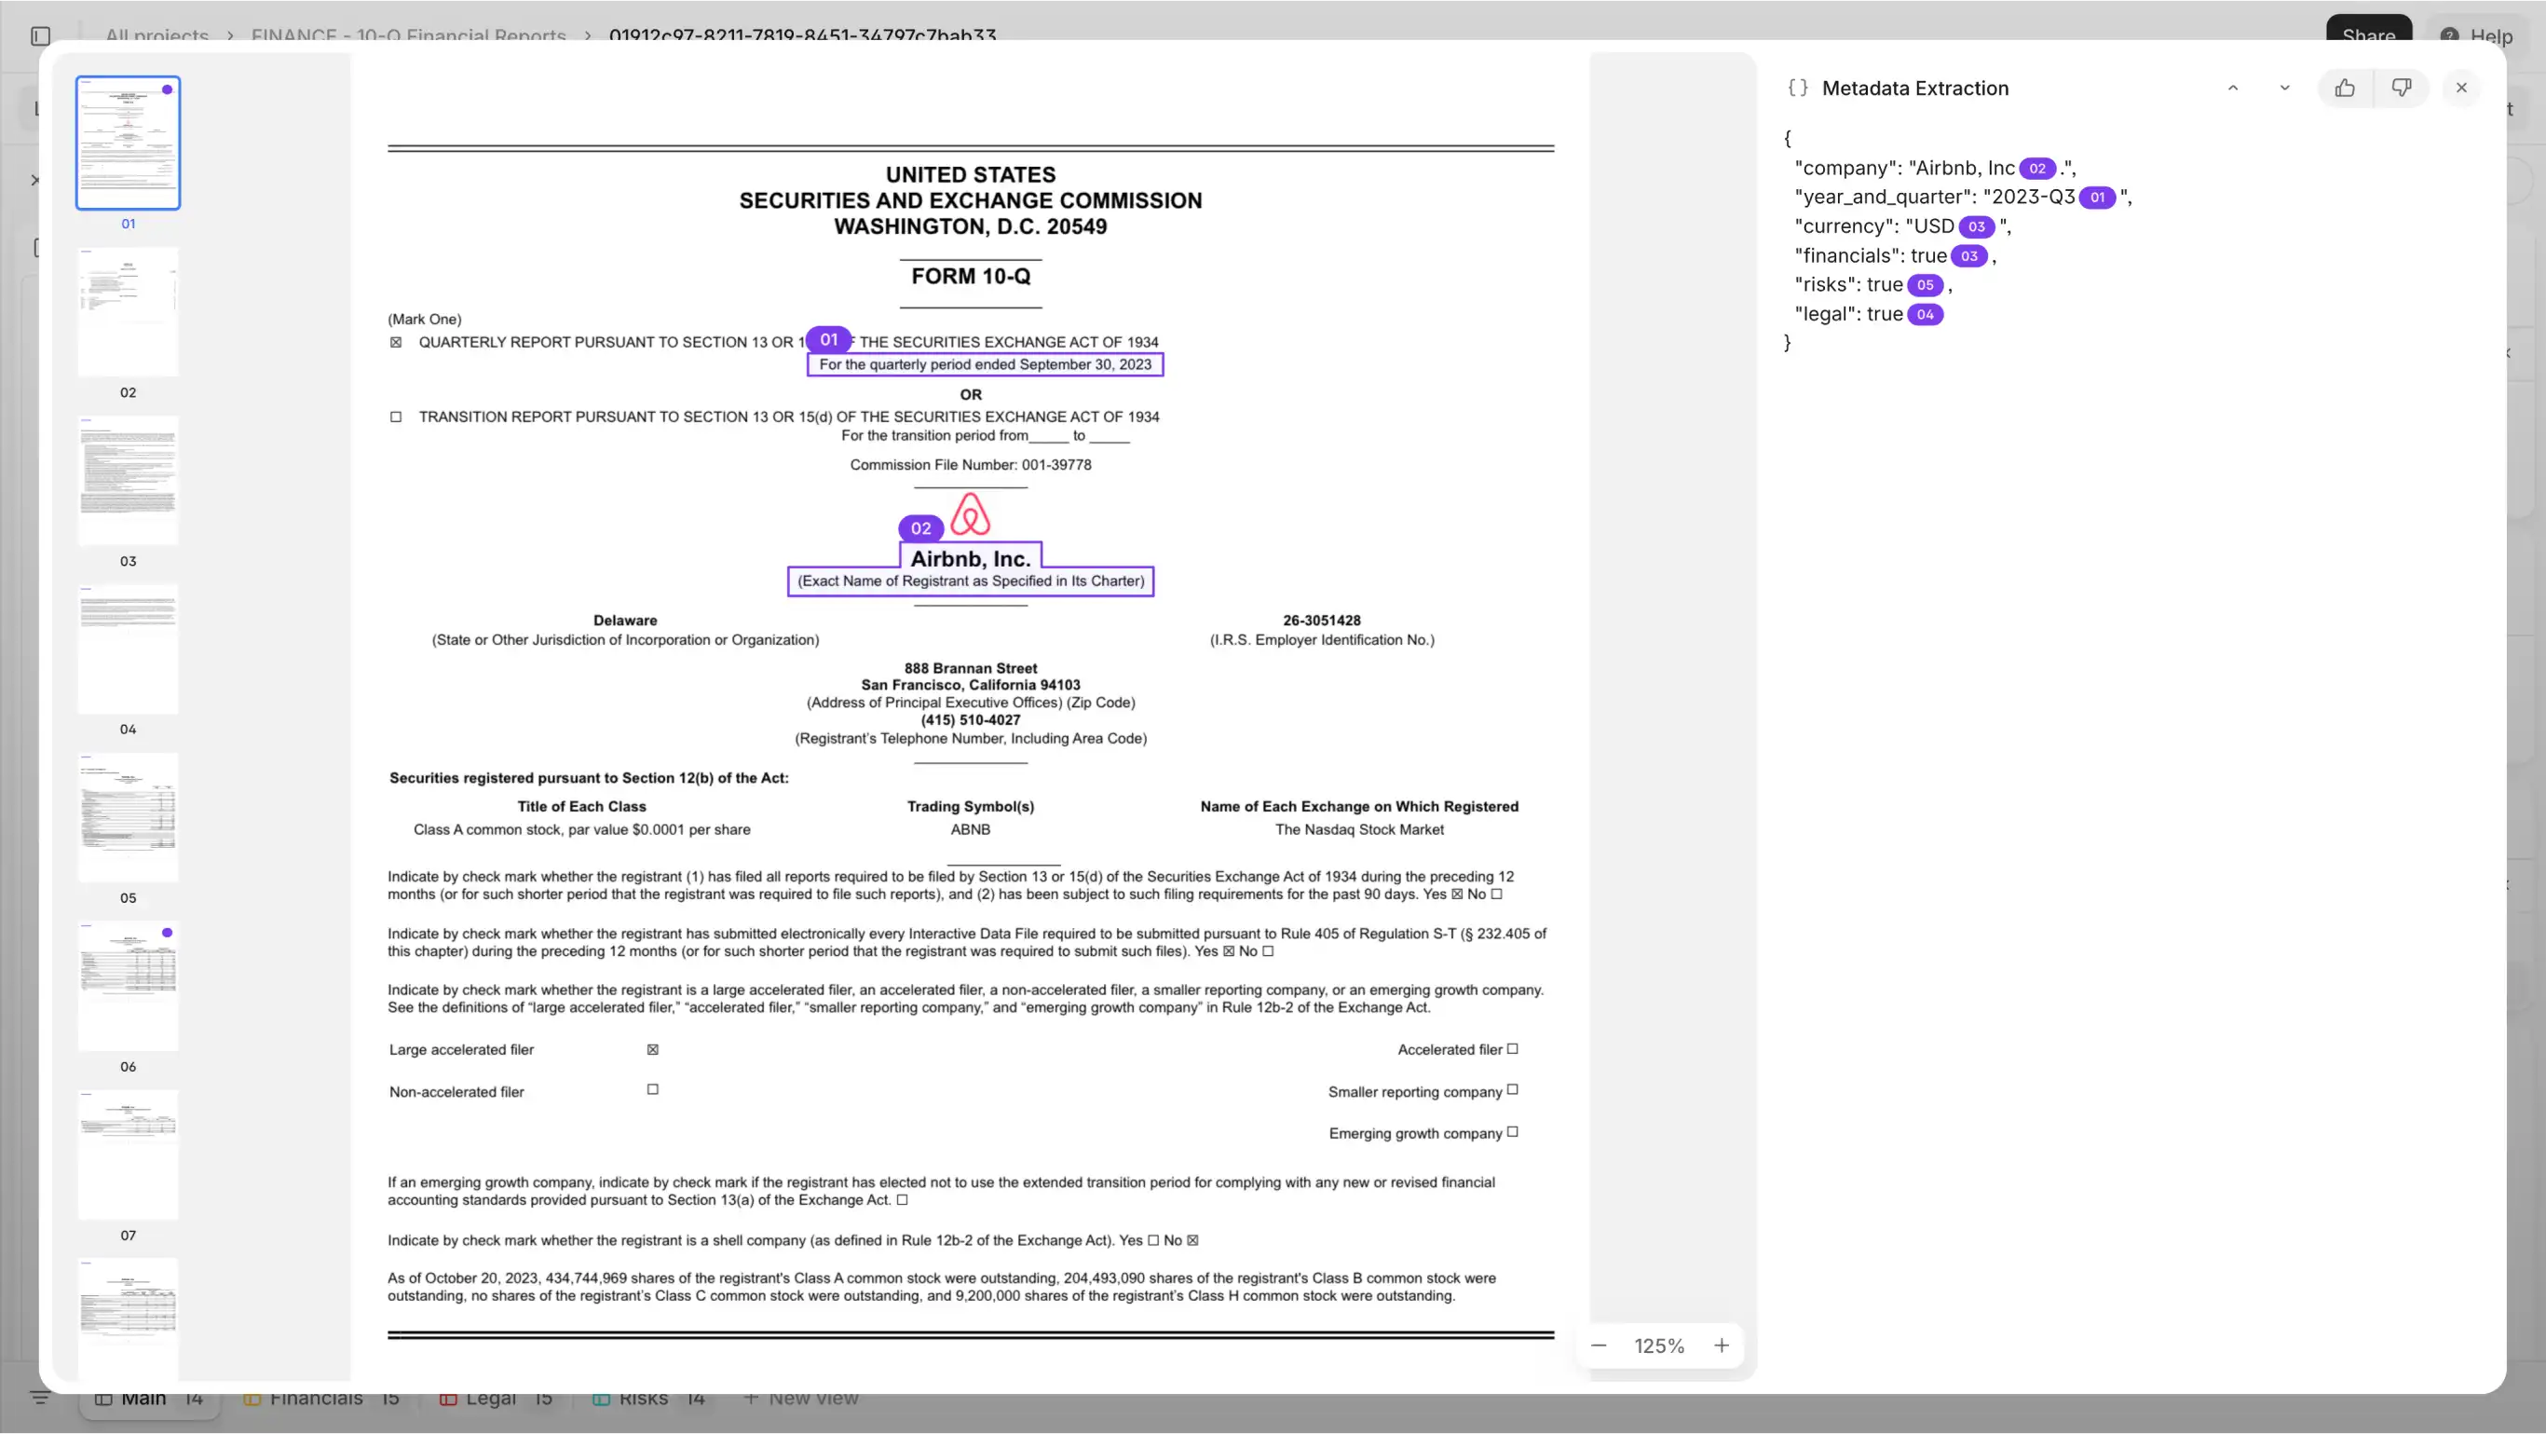Select page 05 thumbnail
This screenshot has width=2546, height=1434.
click(x=128, y=817)
